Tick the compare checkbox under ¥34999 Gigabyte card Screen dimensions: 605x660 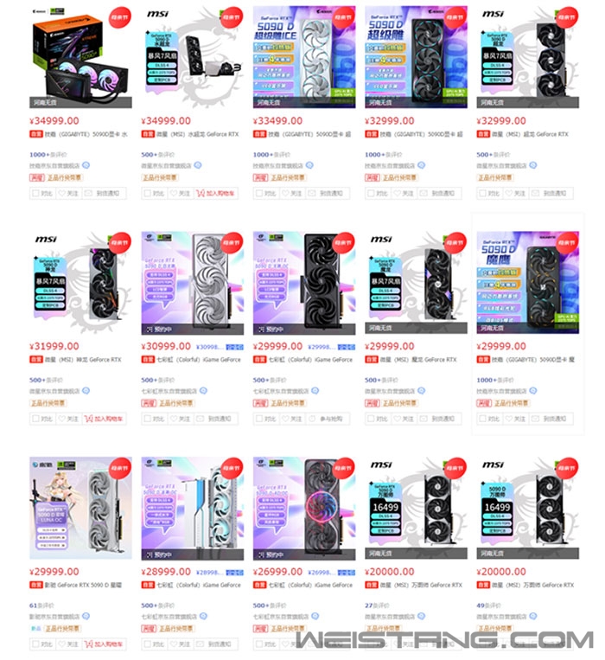coord(35,193)
